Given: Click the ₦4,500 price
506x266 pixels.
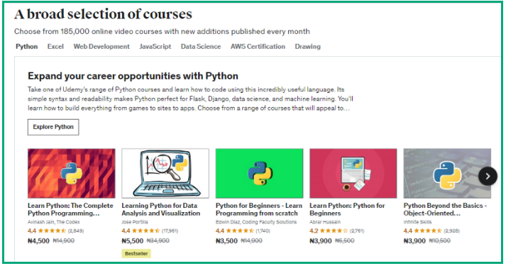Looking at the screenshot, I should tap(38, 241).
